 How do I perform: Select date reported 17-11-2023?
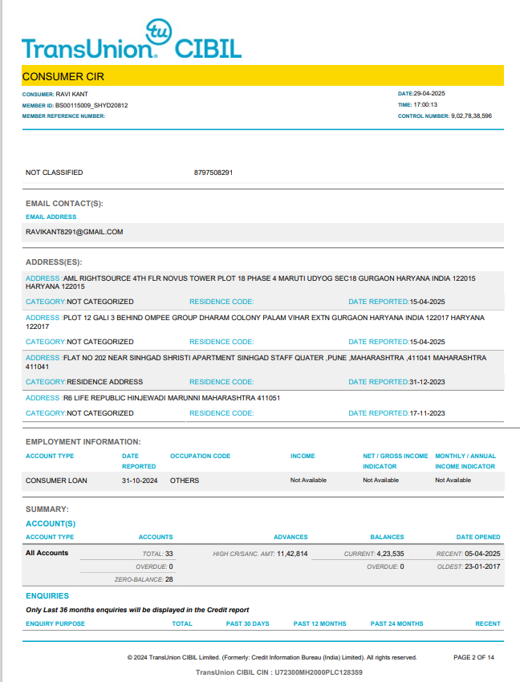(427, 413)
